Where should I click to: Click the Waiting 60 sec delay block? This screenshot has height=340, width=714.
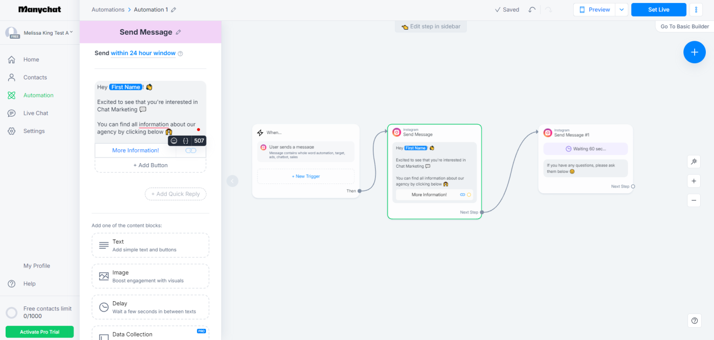click(585, 149)
